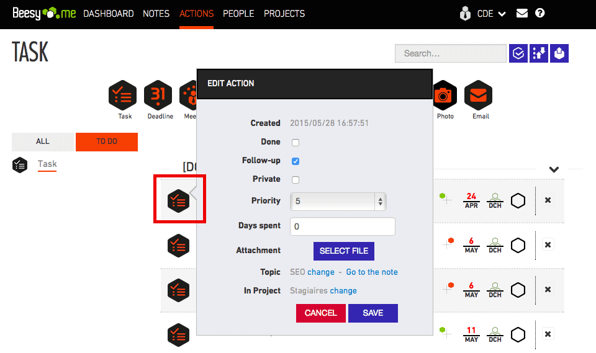
Task: Select the Email action type icon
Action: (478, 95)
